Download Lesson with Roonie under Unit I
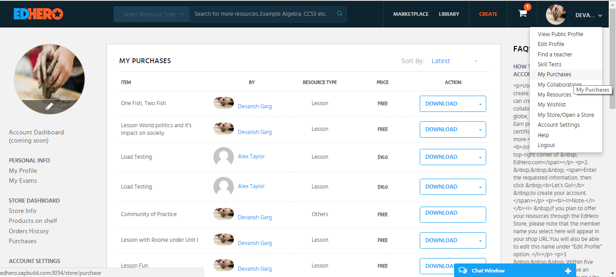 coord(441,240)
